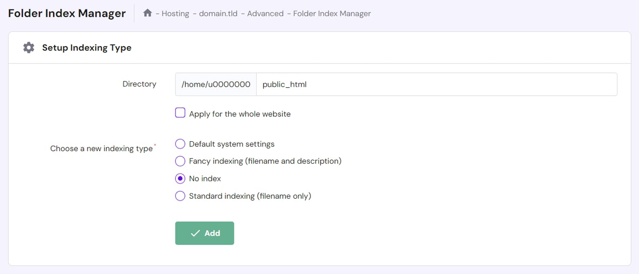
Task: Click the No index radio button
Action: (180, 178)
